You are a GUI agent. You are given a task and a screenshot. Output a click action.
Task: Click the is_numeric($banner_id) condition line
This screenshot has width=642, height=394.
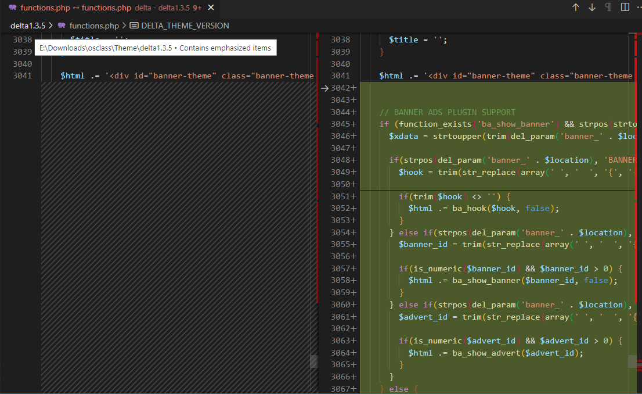[511, 269]
